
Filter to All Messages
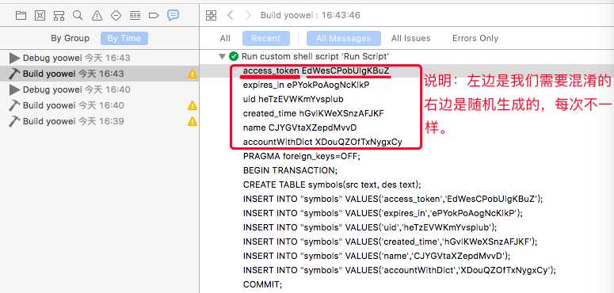click(343, 38)
